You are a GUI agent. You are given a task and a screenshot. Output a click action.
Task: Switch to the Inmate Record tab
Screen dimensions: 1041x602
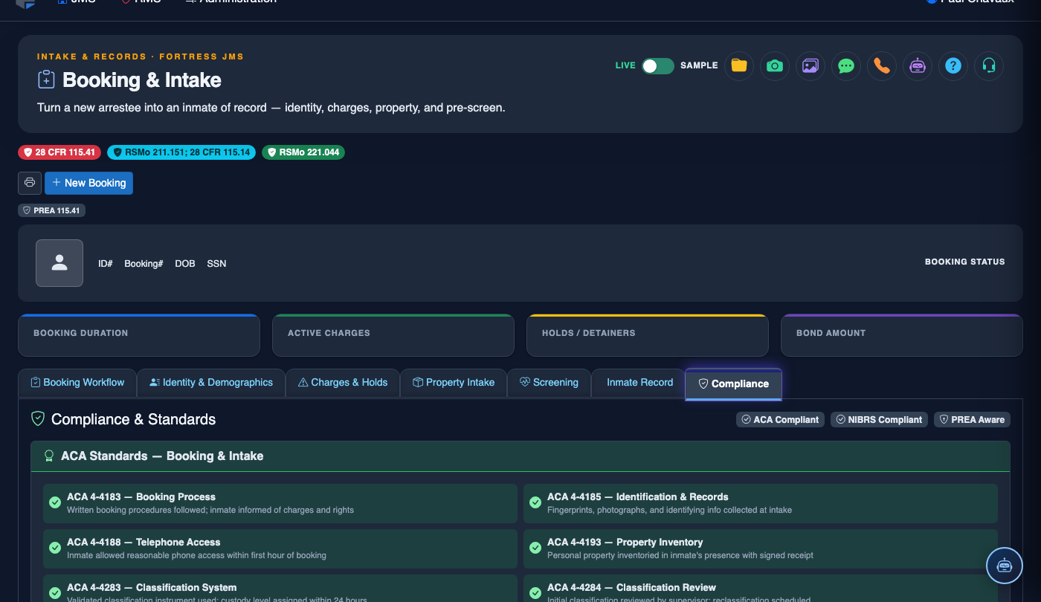click(x=638, y=383)
